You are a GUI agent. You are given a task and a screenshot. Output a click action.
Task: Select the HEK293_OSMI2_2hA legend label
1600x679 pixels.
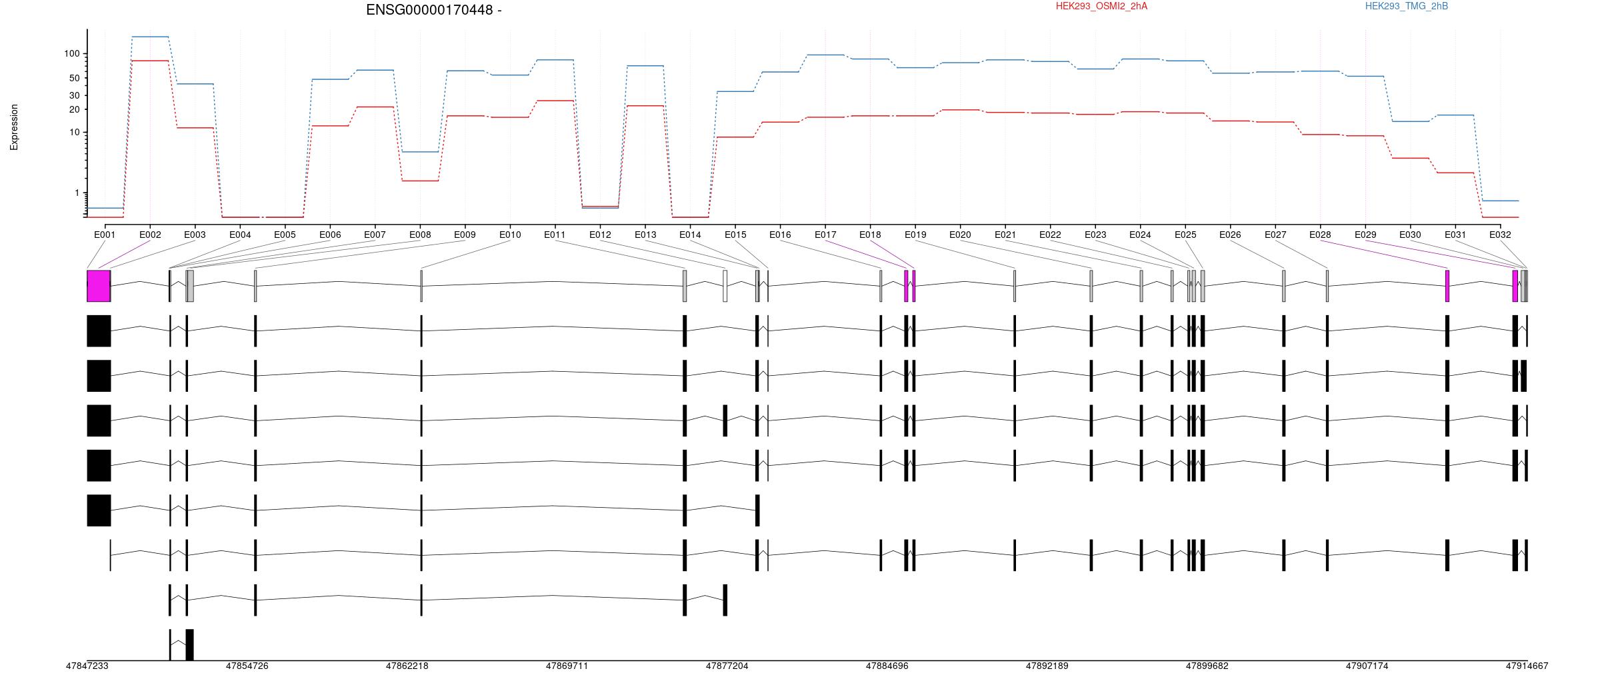pos(1101,6)
